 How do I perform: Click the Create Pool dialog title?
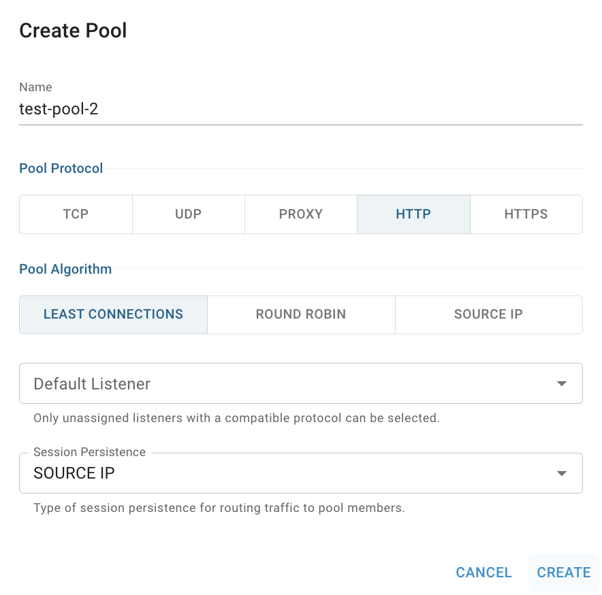pos(73,31)
